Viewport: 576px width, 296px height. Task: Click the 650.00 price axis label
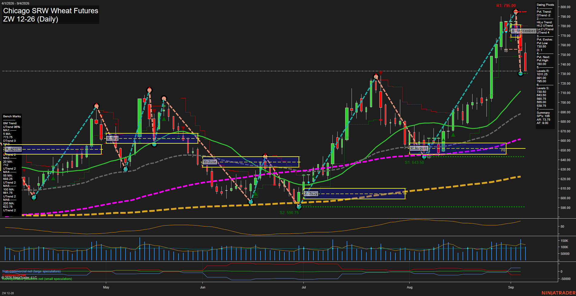(565, 150)
